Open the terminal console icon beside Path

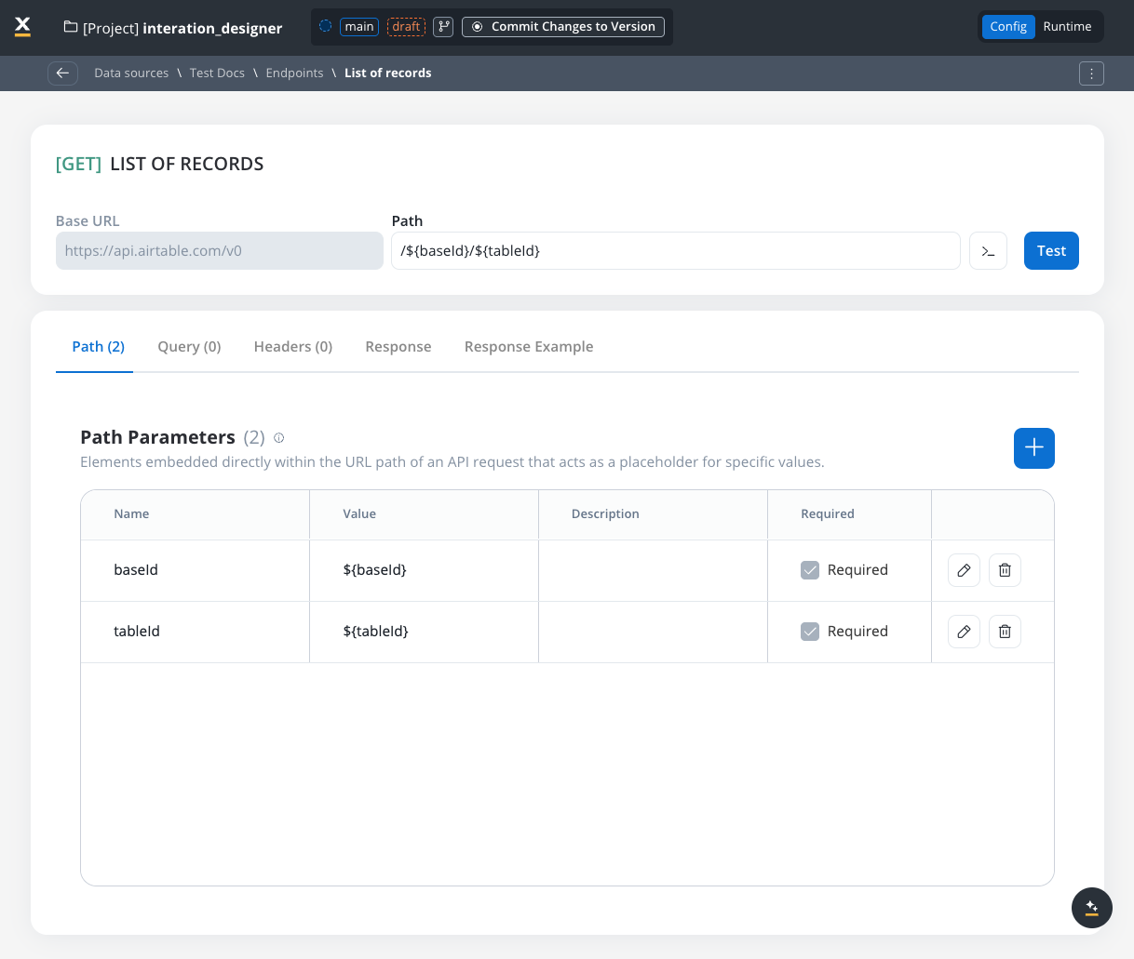pyautogui.click(x=988, y=251)
